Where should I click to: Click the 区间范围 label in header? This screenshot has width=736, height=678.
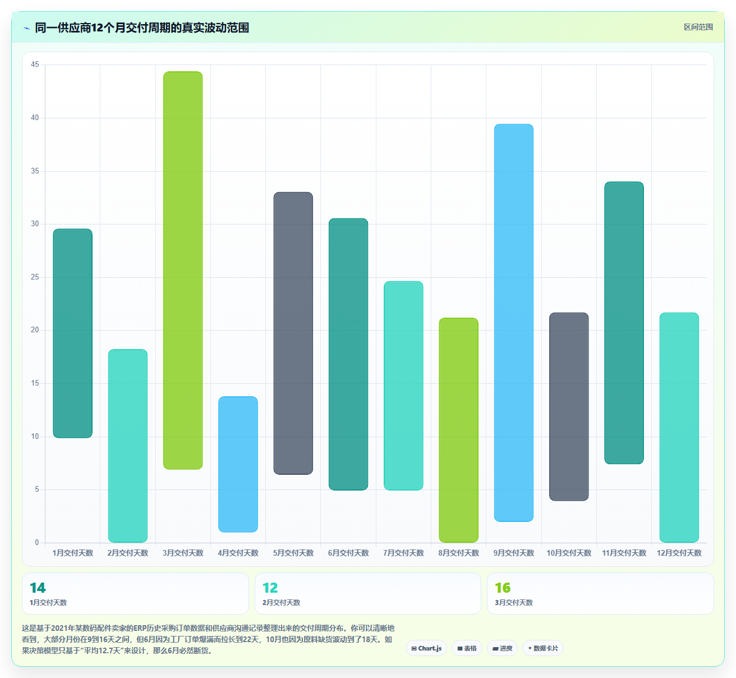(x=698, y=27)
